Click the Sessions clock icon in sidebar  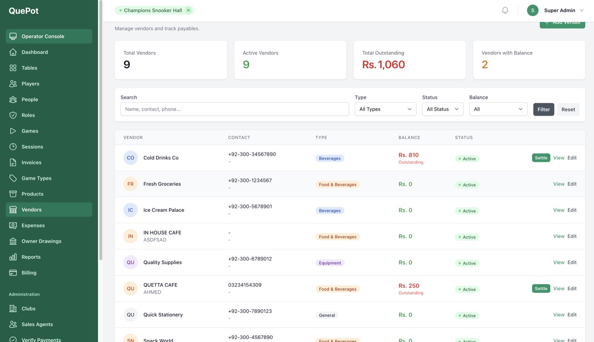(x=13, y=147)
